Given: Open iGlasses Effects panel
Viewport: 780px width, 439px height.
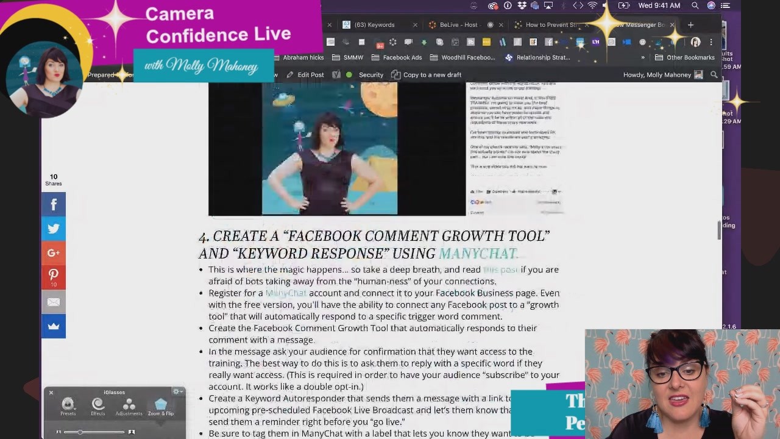Looking at the screenshot, I should tap(98, 407).
